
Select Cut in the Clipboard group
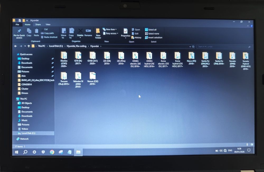coord(44,29)
